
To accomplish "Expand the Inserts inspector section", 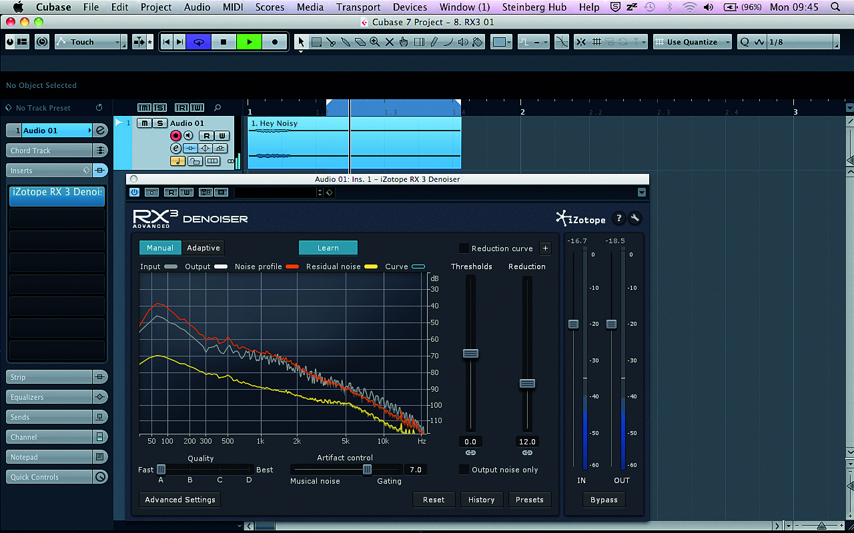I will (x=48, y=171).
